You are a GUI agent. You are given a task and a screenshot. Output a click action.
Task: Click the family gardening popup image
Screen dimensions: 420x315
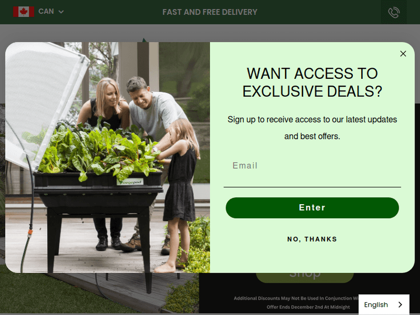[x=108, y=157]
